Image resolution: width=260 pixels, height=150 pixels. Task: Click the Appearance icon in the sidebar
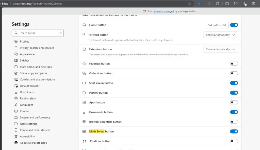[x=16, y=54]
